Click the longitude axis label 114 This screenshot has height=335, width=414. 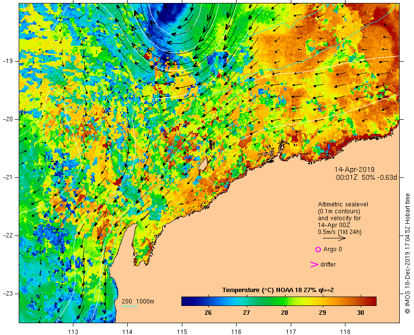[x=127, y=332]
